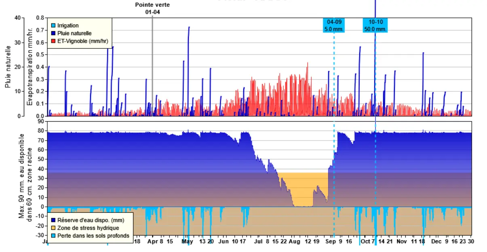
Task: Click the Zone de stress hydrique legend swatch
Action: click(53, 228)
